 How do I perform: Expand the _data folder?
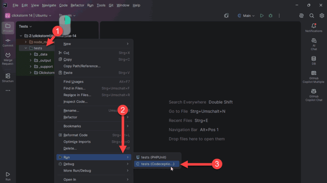[x=30, y=54]
